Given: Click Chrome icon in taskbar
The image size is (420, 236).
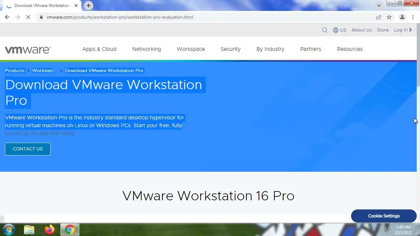Looking at the screenshot, I should point(70,230).
